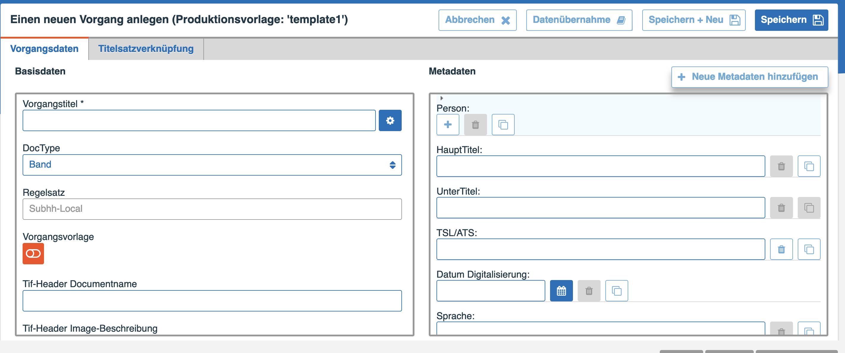
Task: Click the Speichern button
Action: (791, 20)
